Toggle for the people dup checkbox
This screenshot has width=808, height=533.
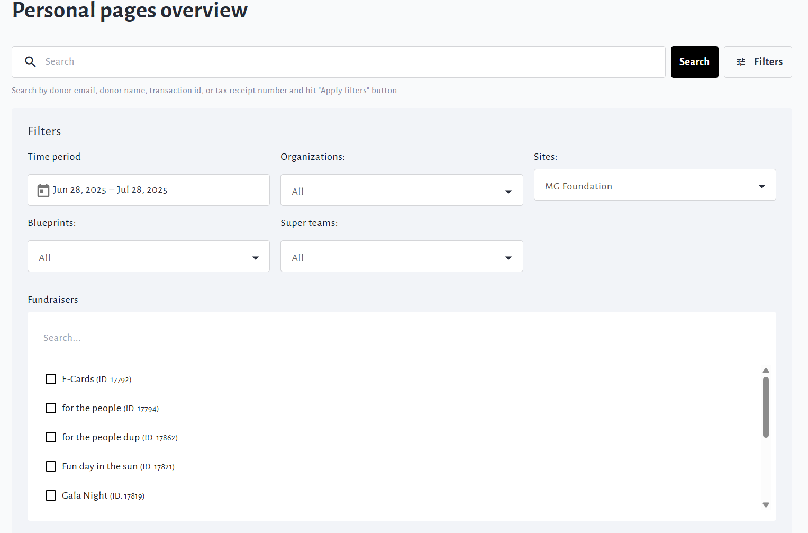pos(51,437)
